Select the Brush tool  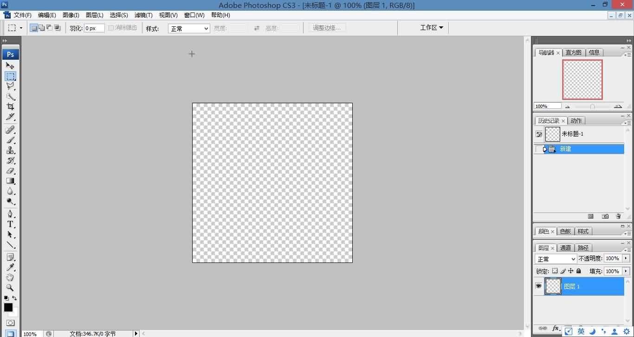10,140
